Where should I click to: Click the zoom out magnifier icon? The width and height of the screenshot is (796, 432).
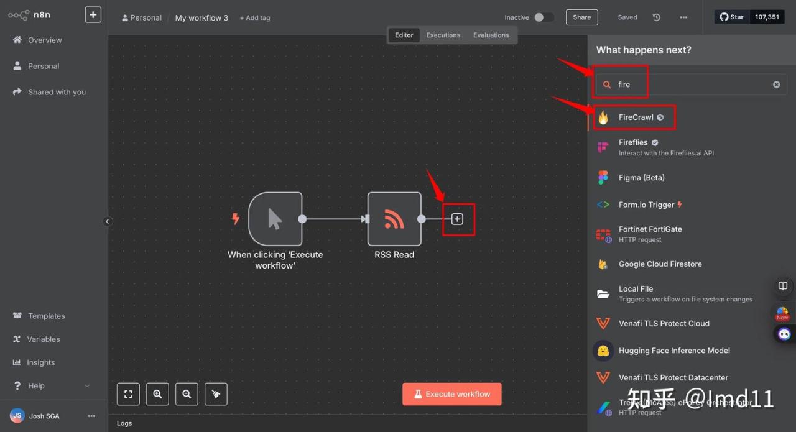click(187, 394)
